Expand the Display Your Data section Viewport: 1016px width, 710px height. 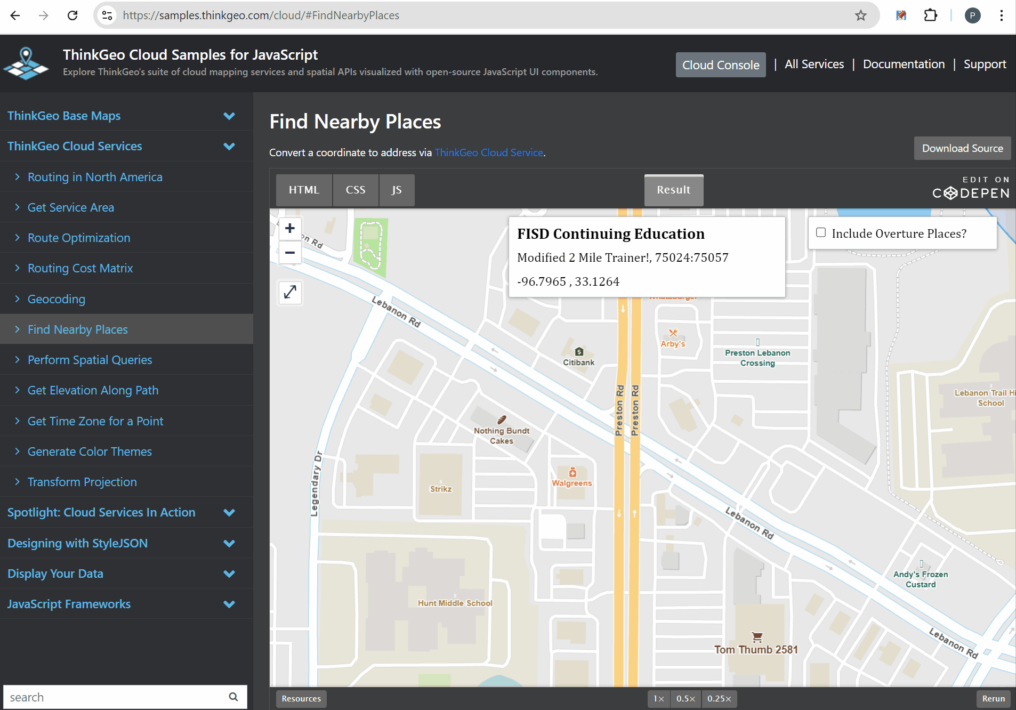(229, 574)
